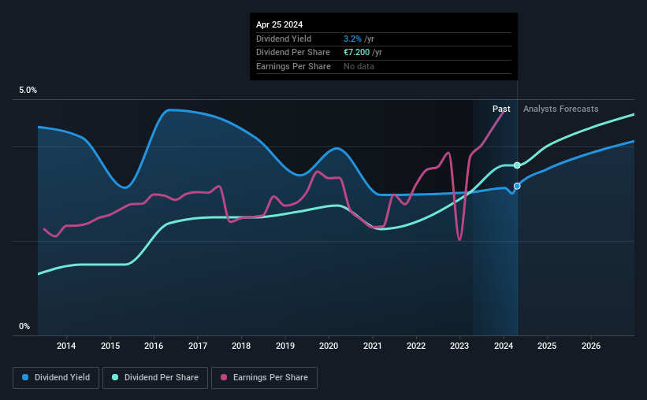This screenshot has width=647, height=400.
Task: Select the teal Dividend Per Share data point marker
Action: click(517, 165)
